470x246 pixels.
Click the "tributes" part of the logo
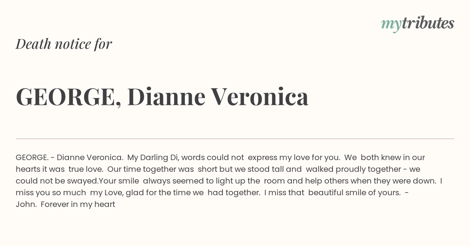(x=428, y=23)
